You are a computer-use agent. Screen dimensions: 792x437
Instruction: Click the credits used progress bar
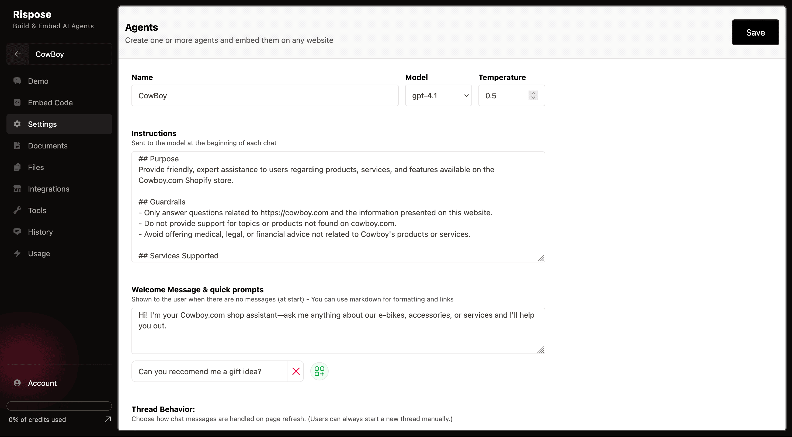[x=59, y=406]
